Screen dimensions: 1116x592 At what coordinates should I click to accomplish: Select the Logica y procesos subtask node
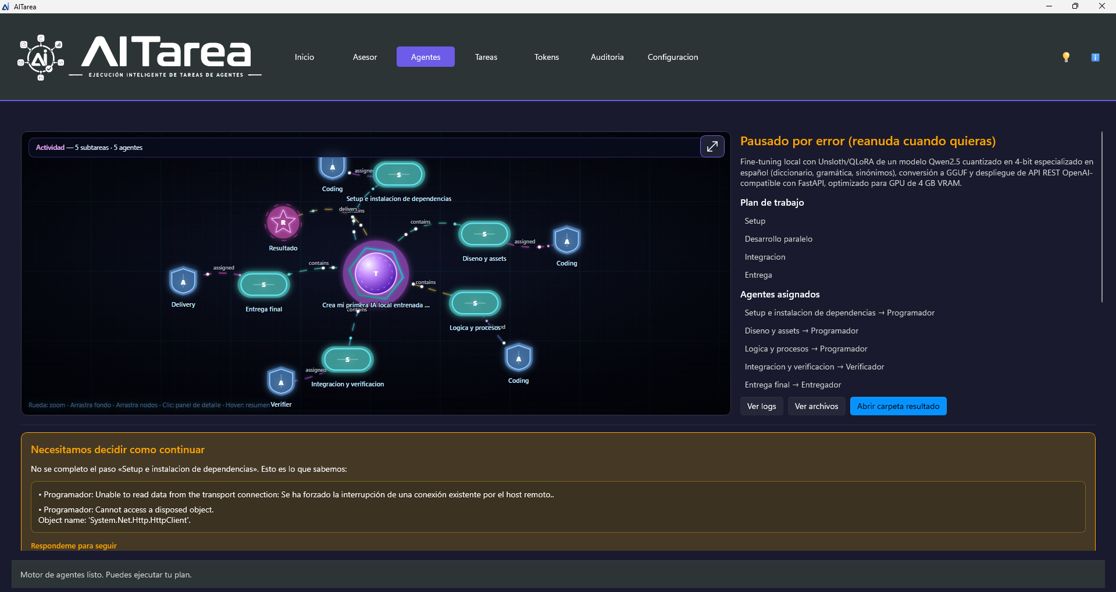coord(475,303)
